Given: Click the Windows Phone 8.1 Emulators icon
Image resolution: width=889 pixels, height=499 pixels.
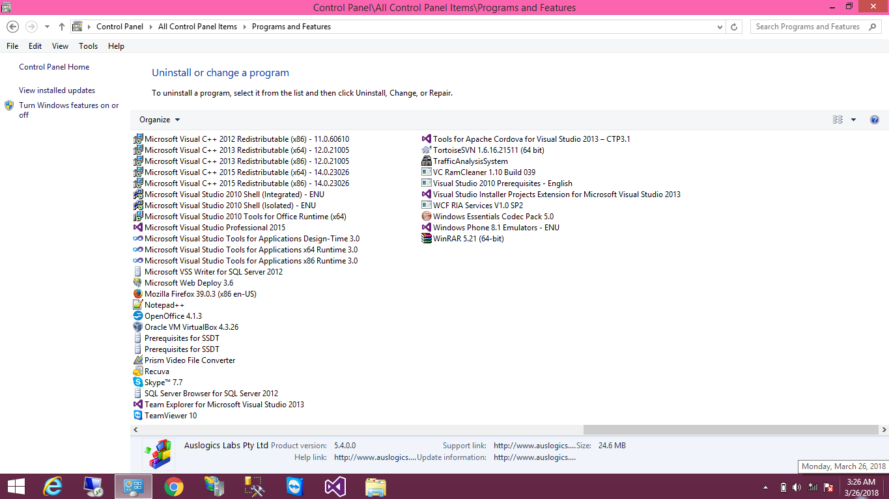Looking at the screenshot, I should click(x=427, y=228).
